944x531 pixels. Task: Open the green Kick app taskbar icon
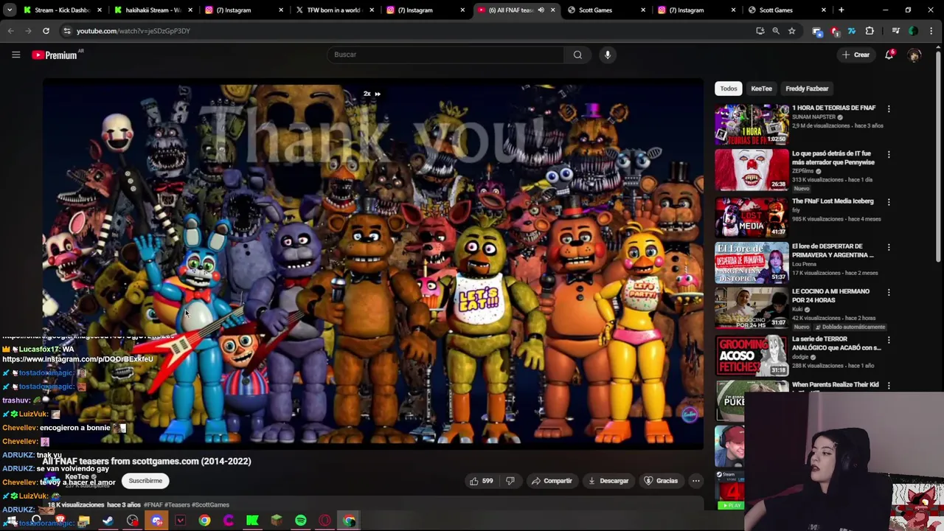point(252,521)
